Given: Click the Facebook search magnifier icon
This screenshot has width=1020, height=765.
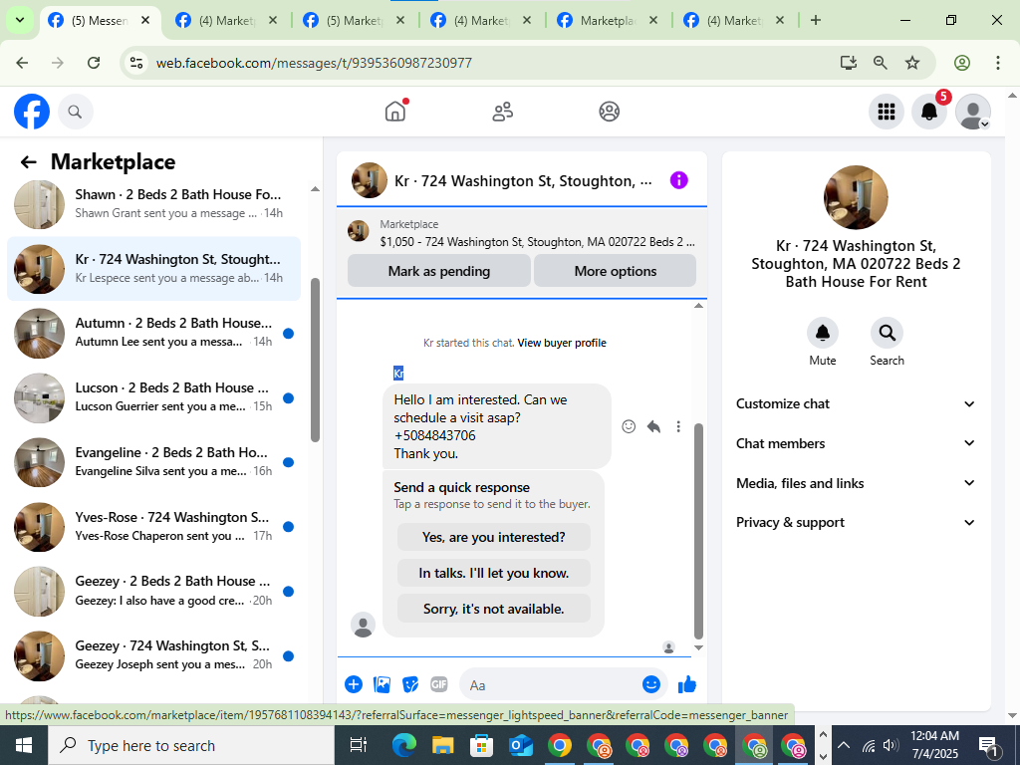Looking at the screenshot, I should coord(75,112).
